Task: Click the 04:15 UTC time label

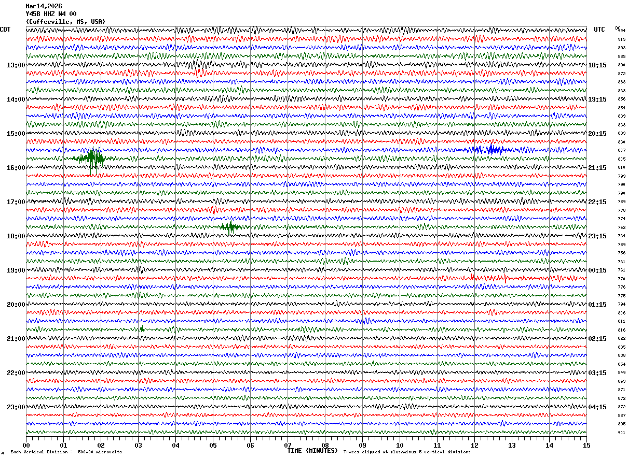Action: (597, 407)
